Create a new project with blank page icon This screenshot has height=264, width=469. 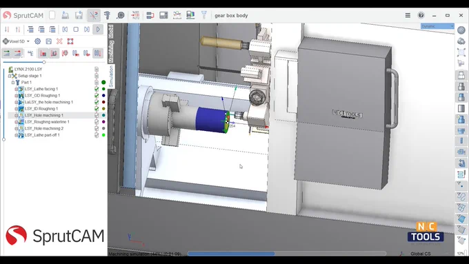(x=52, y=15)
